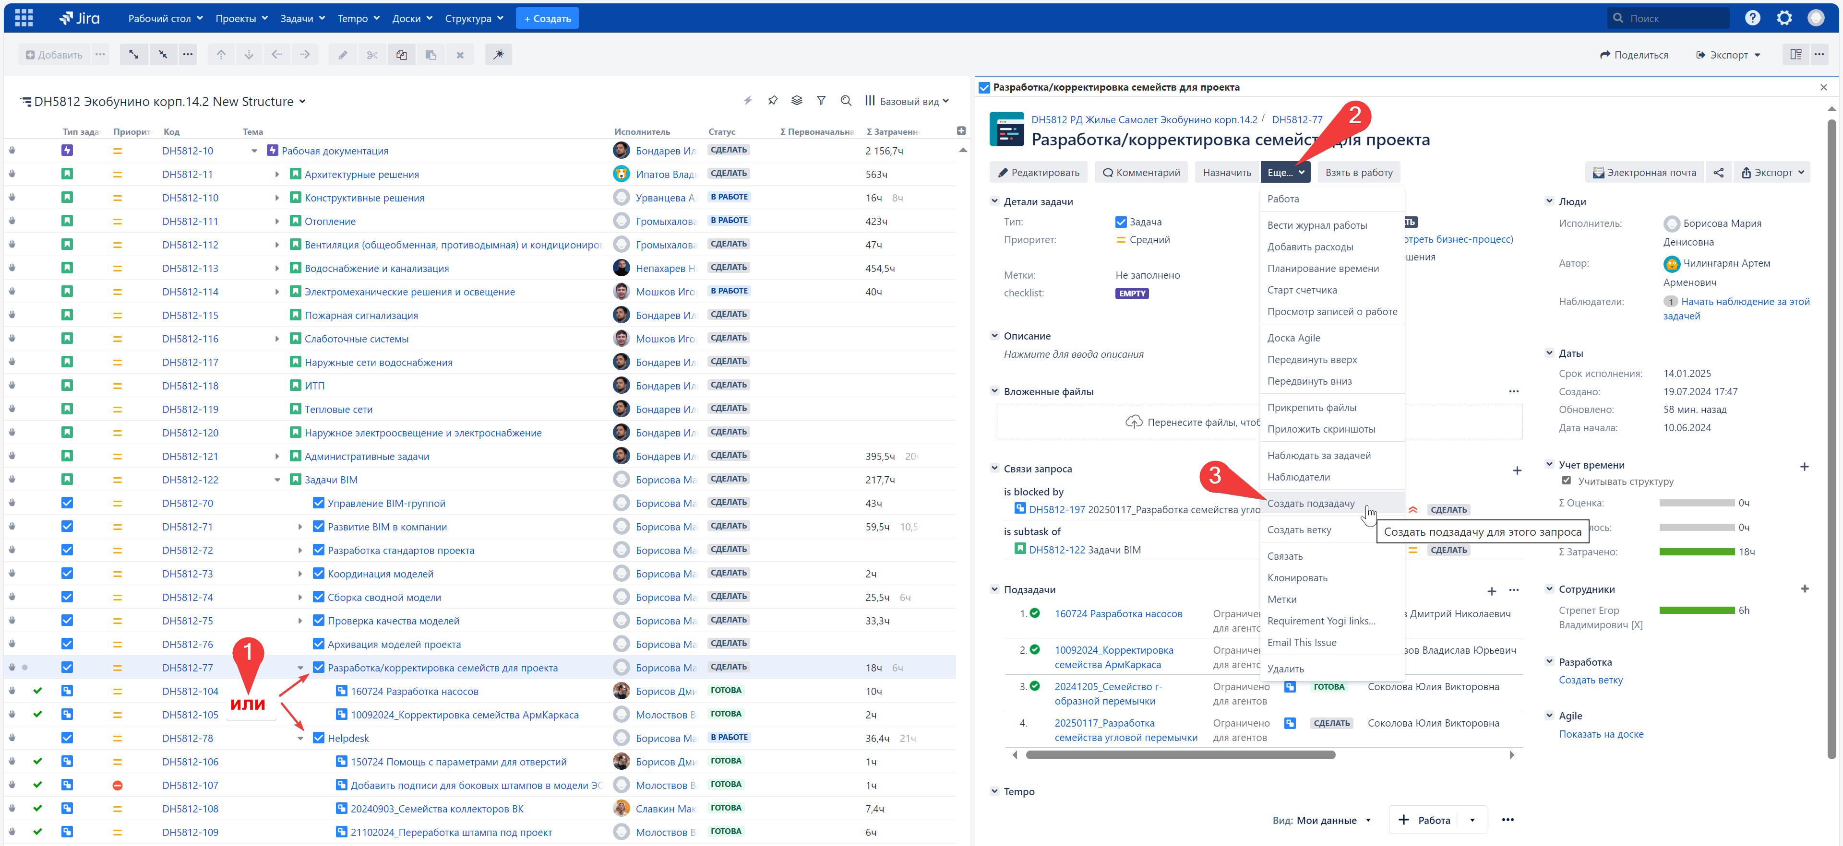Screen dimensions: 1843x846
Task: Indent item with the right arrow icon
Action: [305, 54]
